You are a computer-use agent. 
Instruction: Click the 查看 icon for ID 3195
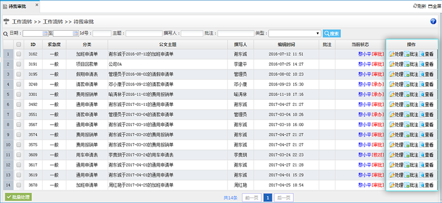422,74
